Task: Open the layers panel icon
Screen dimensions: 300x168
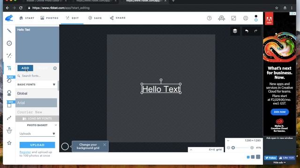Action: pyautogui.click(x=235, y=31)
